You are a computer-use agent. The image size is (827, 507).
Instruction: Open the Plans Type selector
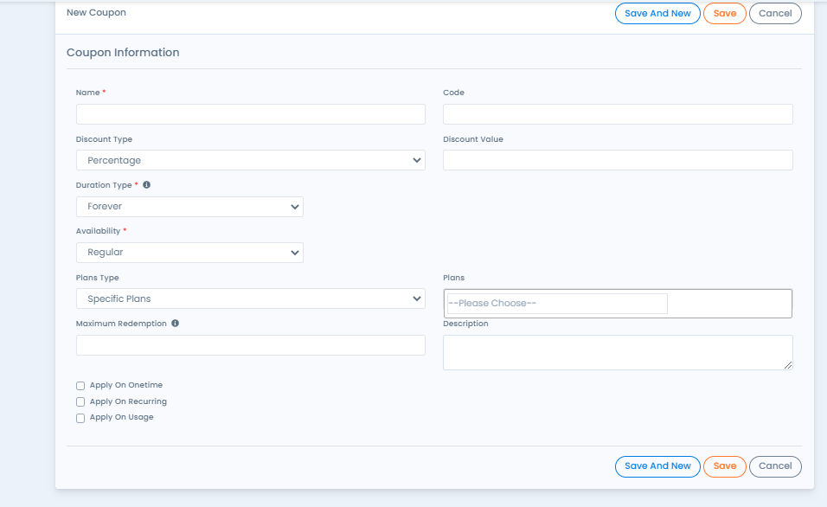tap(250, 298)
